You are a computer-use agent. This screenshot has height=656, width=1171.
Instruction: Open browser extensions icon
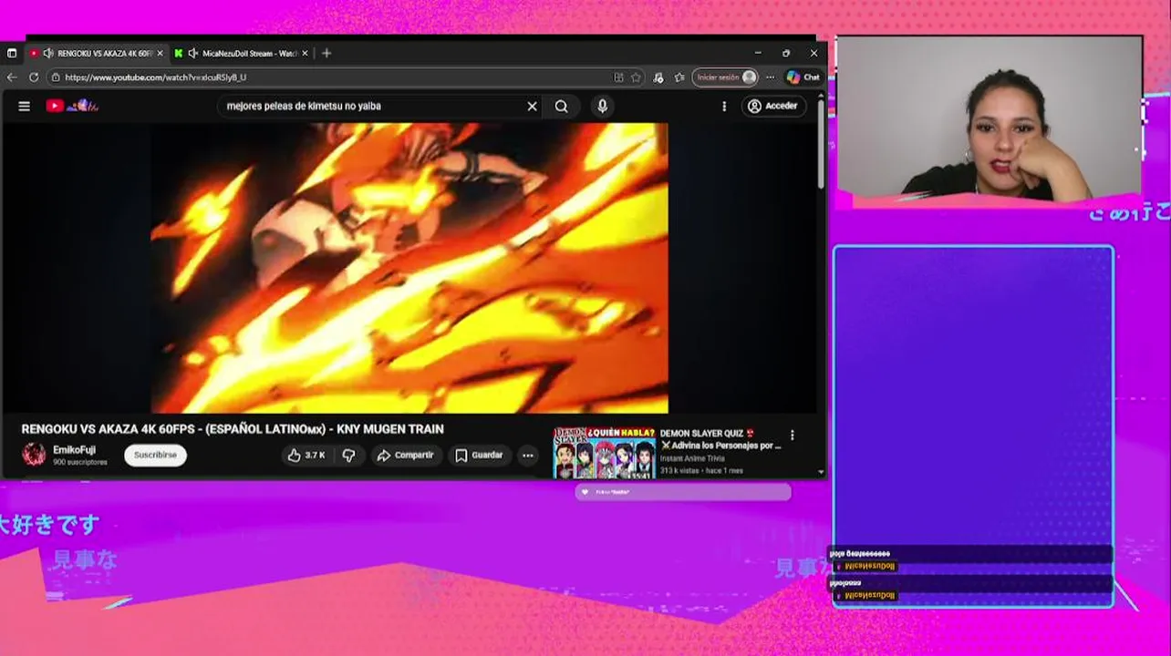(x=658, y=77)
